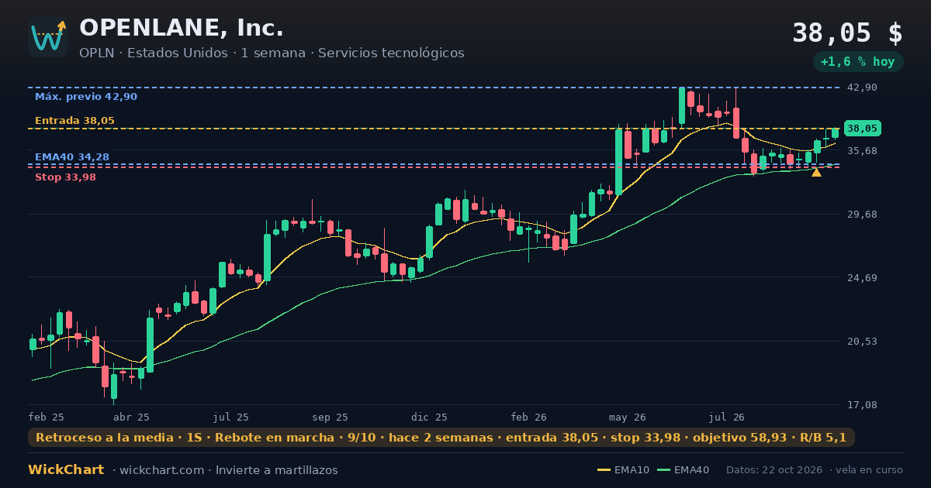The width and height of the screenshot is (931, 488).
Task: Click the green EMA40 legend swatch
Action: coord(664,470)
